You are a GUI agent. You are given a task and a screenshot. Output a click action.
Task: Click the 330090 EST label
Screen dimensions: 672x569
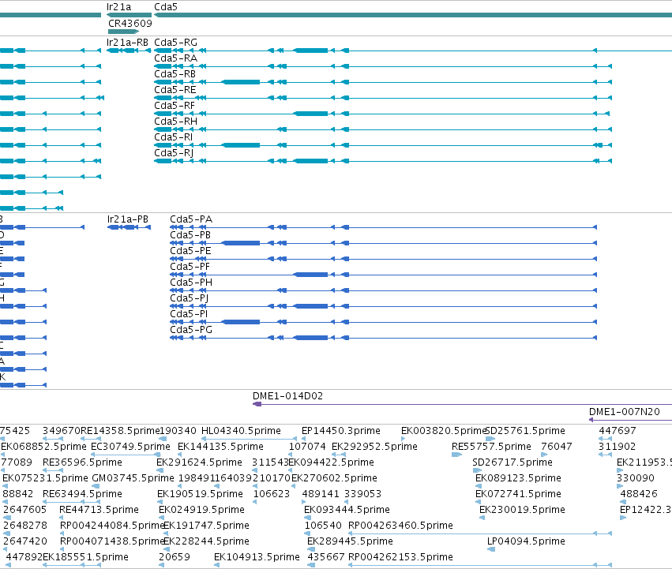click(x=635, y=478)
